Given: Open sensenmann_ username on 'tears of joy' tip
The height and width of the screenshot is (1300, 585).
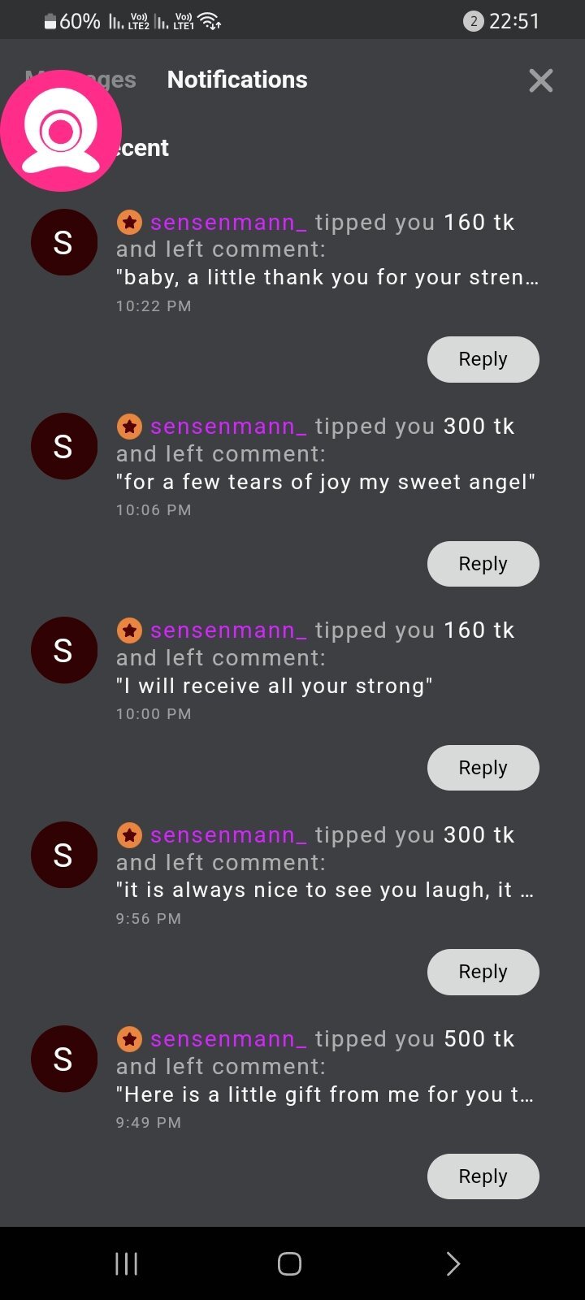Looking at the screenshot, I should click(228, 427).
